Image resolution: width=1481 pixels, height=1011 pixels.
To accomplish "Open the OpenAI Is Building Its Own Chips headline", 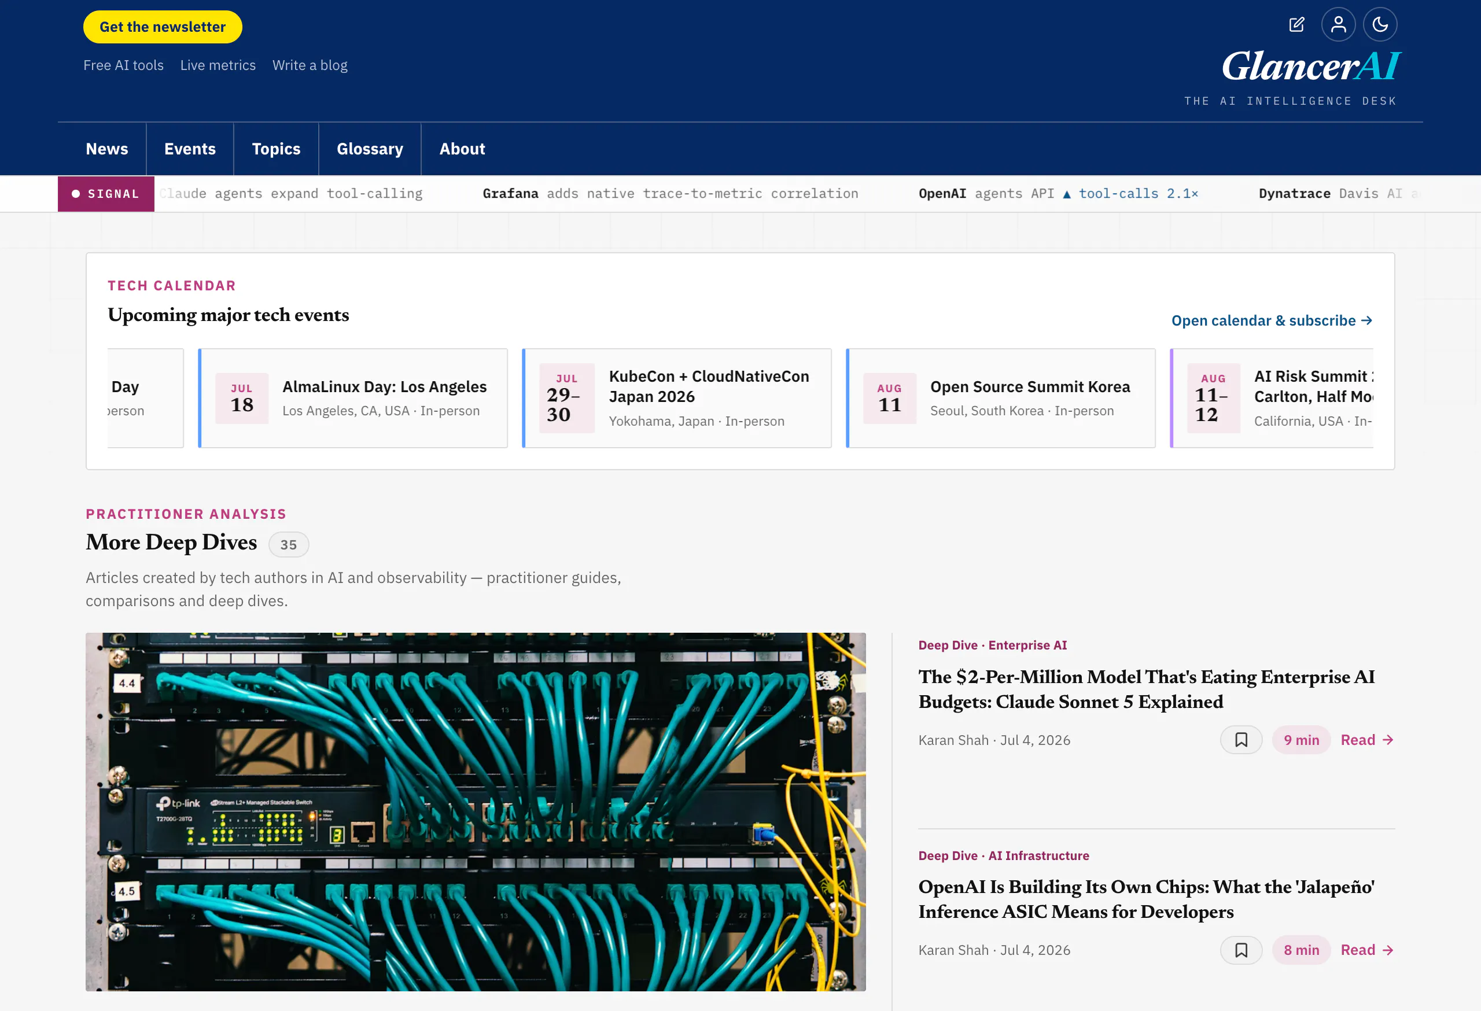I will (x=1147, y=899).
